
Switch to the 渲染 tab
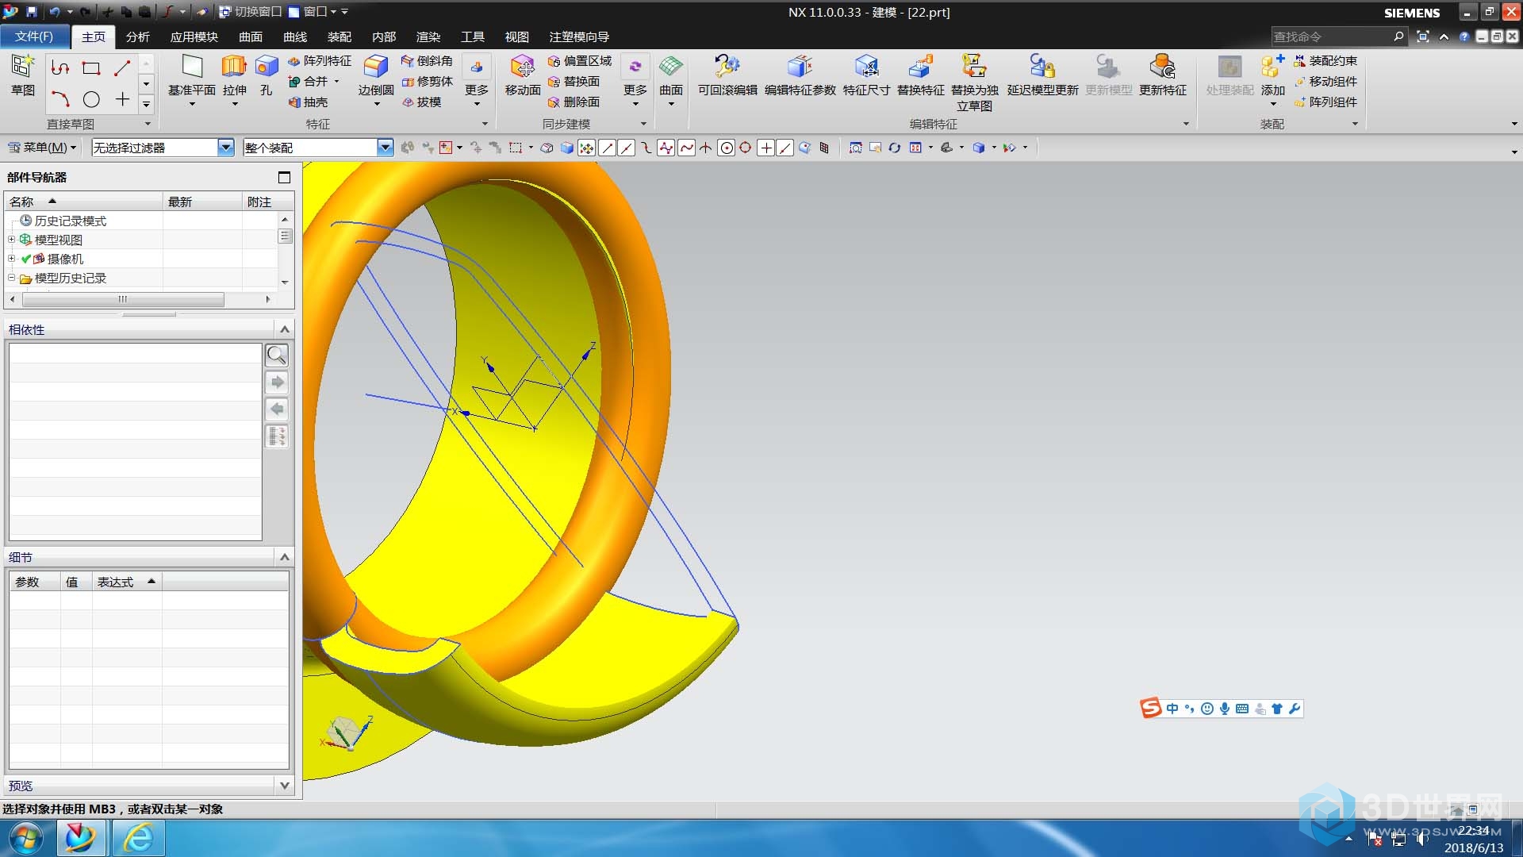[x=428, y=37]
